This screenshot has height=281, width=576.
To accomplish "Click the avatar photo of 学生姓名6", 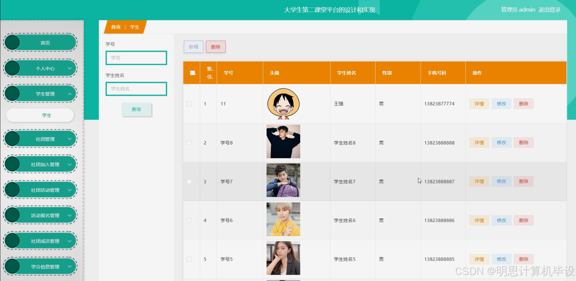I will pyautogui.click(x=283, y=219).
